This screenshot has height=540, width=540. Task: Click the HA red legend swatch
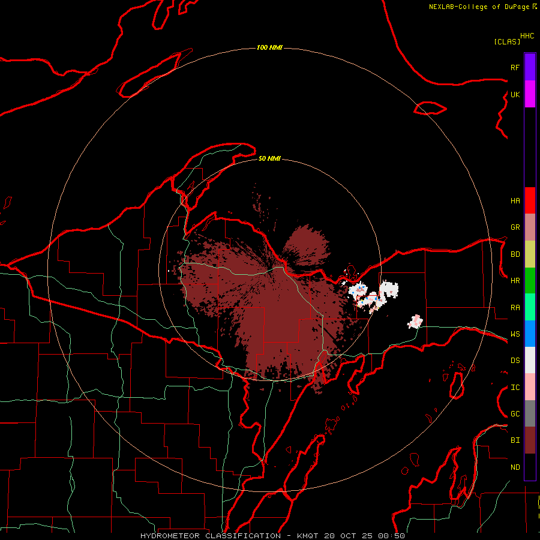pos(530,200)
